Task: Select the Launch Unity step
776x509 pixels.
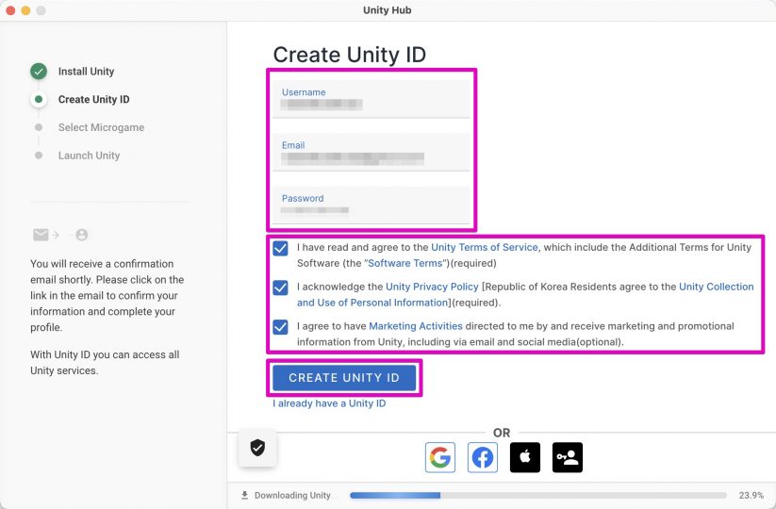Action: point(89,156)
